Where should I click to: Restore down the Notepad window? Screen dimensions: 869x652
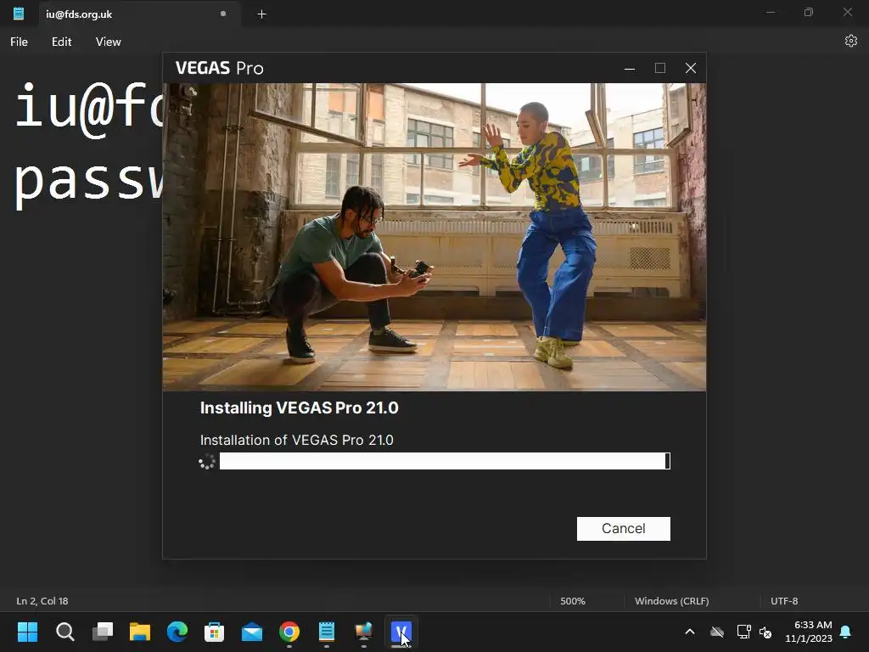point(809,12)
